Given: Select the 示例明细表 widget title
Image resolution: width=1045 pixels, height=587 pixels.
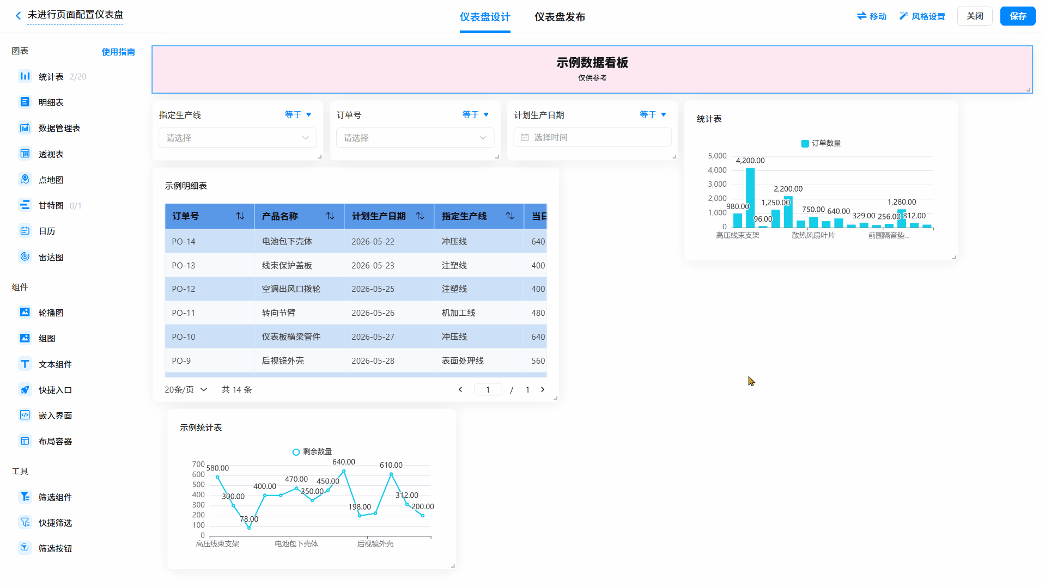Looking at the screenshot, I should (x=186, y=186).
